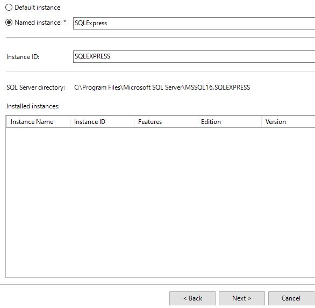Sort by the Version column header

[288, 122]
